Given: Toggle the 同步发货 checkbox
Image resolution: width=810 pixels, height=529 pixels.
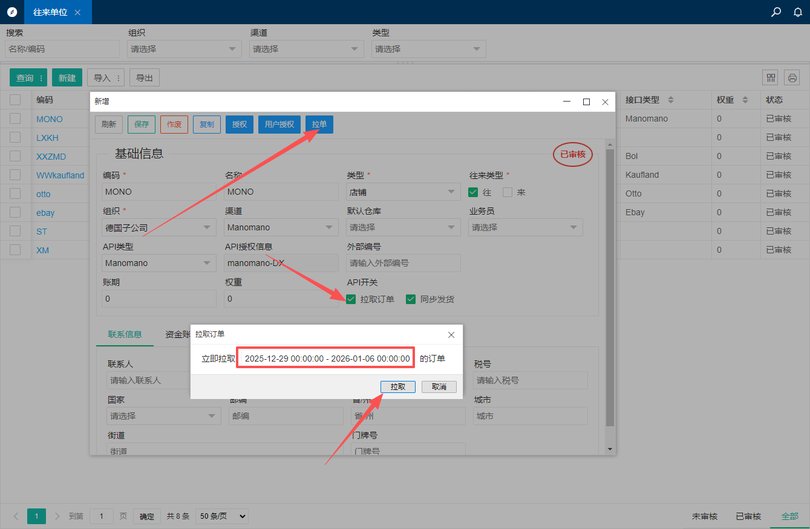Looking at the screenshot, I should click(411, 299).
